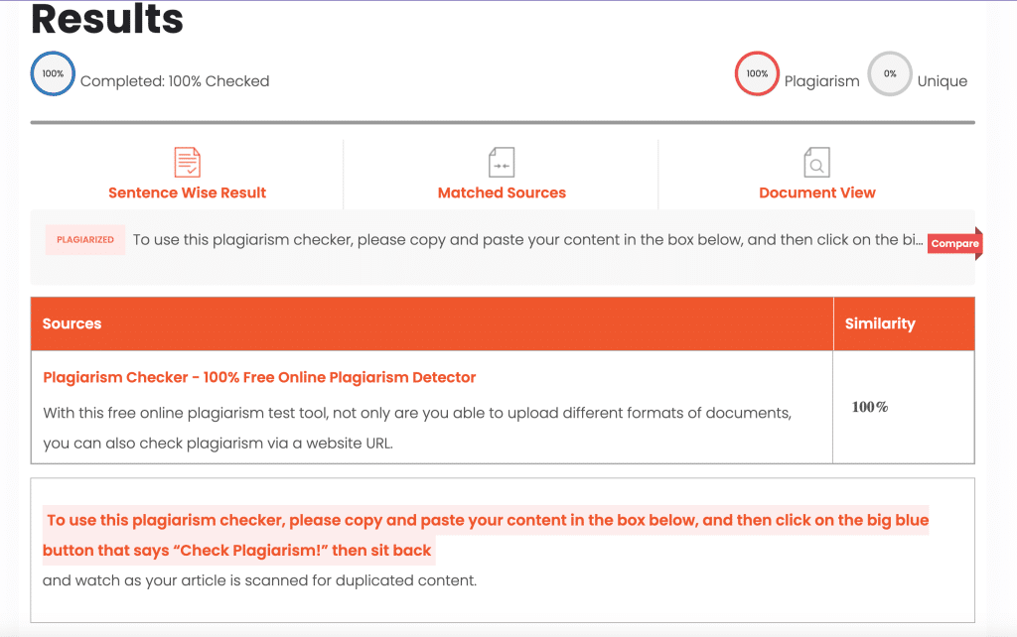The image size is (1017, 637).
Task: Open the Document View magnifier icon
Action: click(x=817, y=162)
